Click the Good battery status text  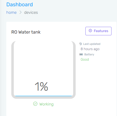click(x=85, y=59)
